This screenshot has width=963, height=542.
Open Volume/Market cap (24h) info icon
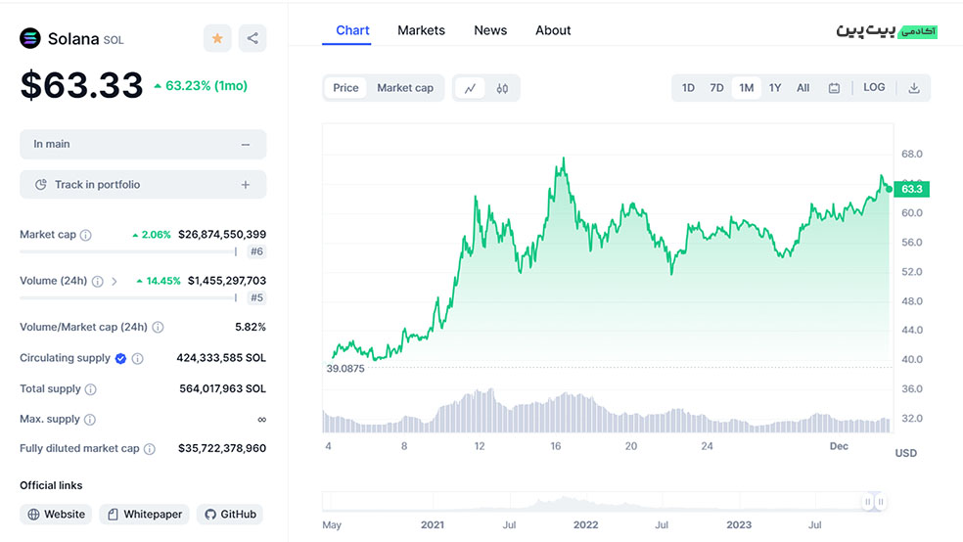(x=158, y=327)
